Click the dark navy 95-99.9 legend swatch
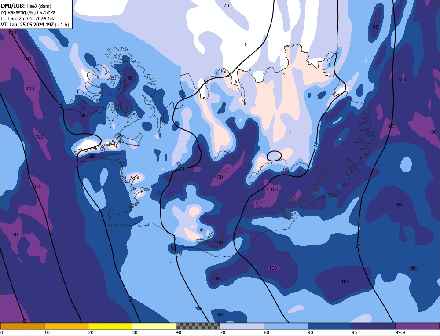Image resolution: width=440 pixels, height=336 pixels. [374, 326]
